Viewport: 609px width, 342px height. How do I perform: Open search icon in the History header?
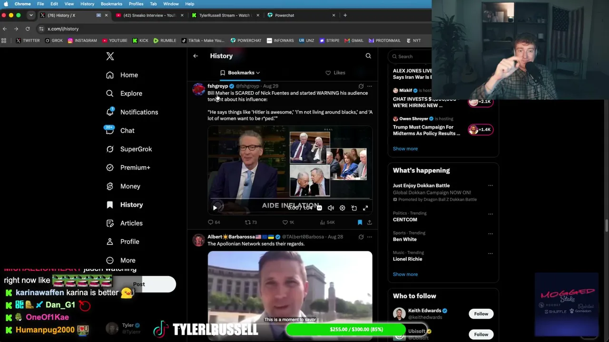(x=368, y=56)
